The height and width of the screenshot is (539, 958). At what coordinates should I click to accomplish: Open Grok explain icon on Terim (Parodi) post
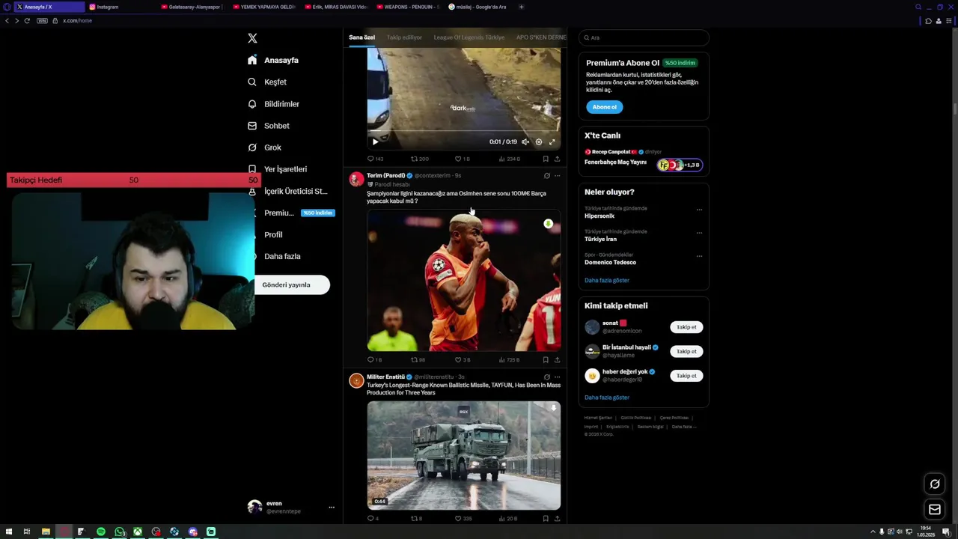tap(546, 176)
